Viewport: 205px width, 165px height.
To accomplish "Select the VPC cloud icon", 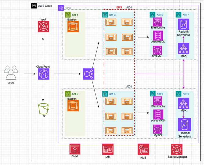I will pos(61,8).
